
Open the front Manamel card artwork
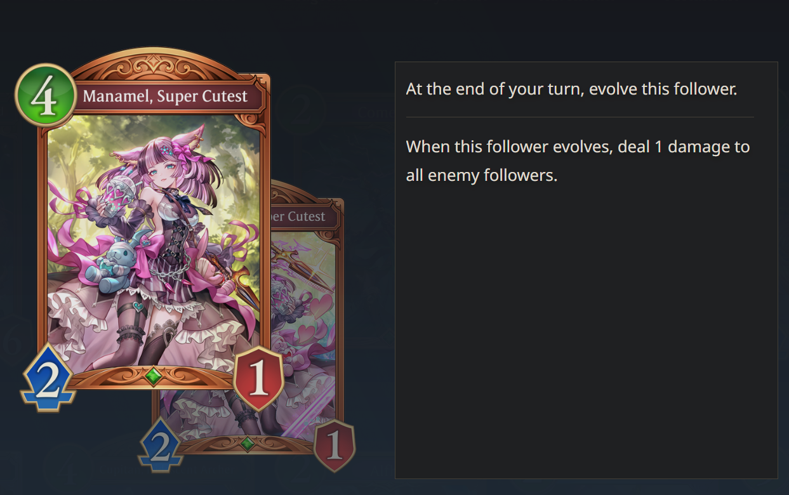154,244
